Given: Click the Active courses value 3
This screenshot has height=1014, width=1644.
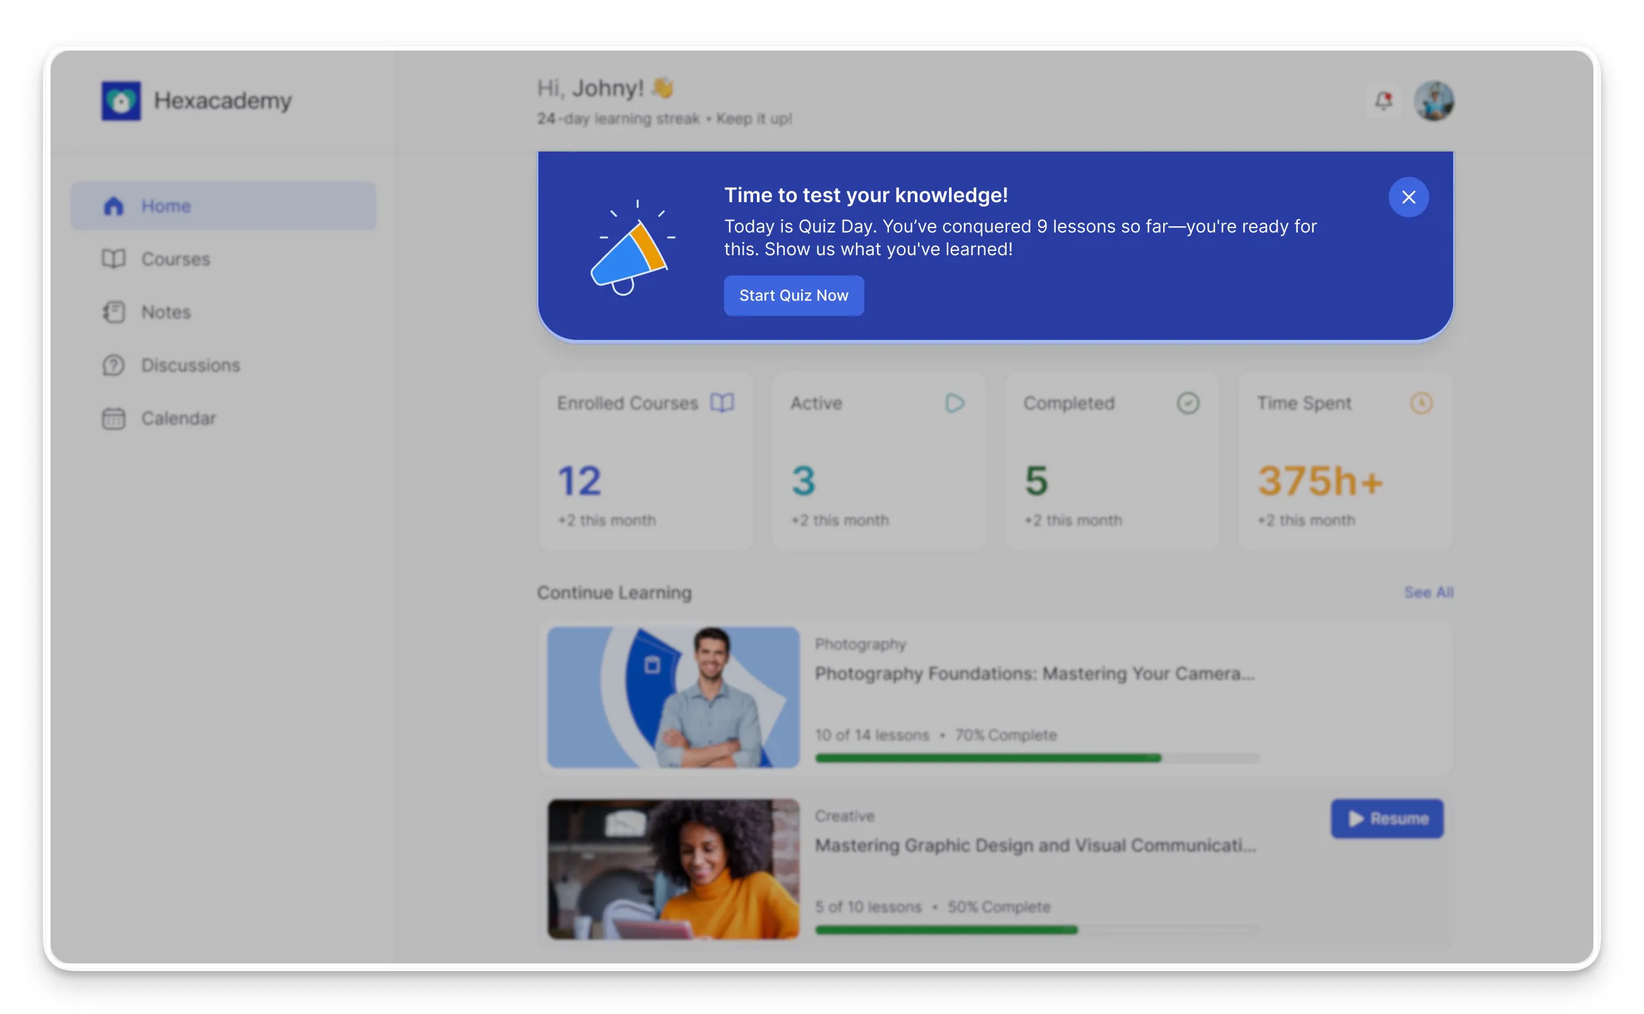Looking at the screenshot, I should point(803,481).
